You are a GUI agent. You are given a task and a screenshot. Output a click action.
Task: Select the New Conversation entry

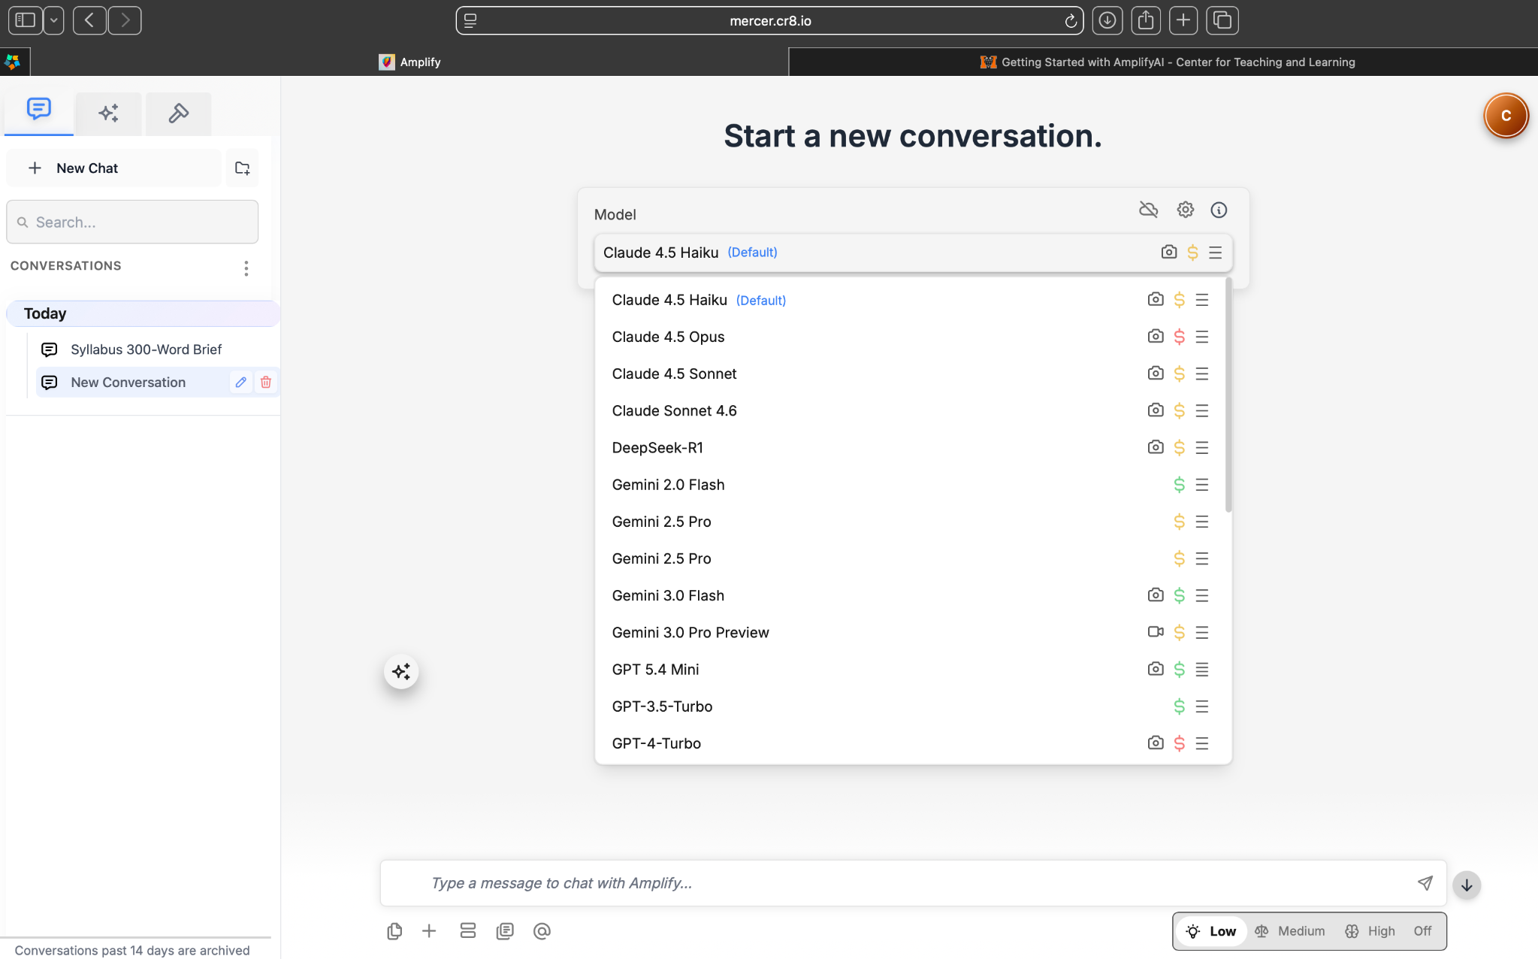coord(128,383)
